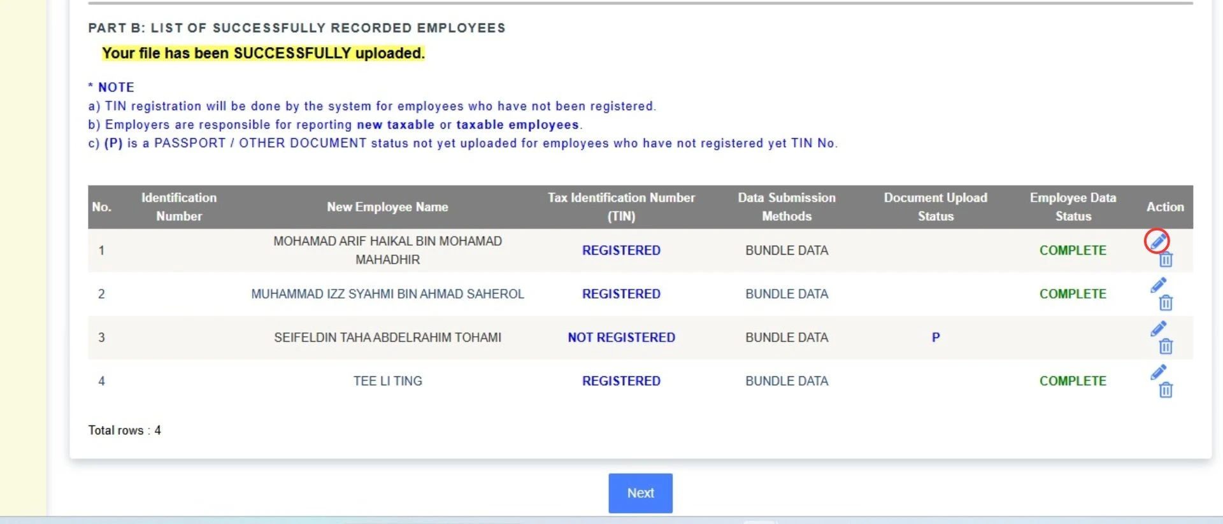Click the Employee Data Status header
The height and width of the screenshot is (524, 1223).
[x=1073, y=207]
